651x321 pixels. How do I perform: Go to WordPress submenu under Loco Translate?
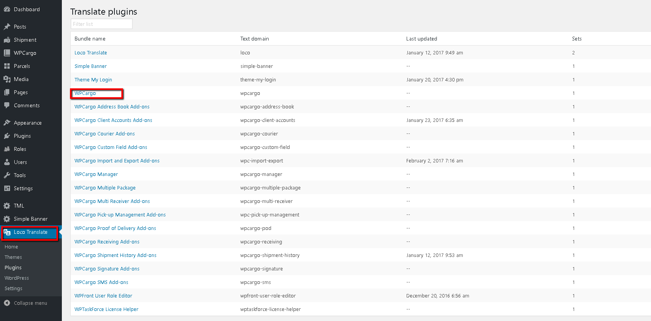click(17, 278)
